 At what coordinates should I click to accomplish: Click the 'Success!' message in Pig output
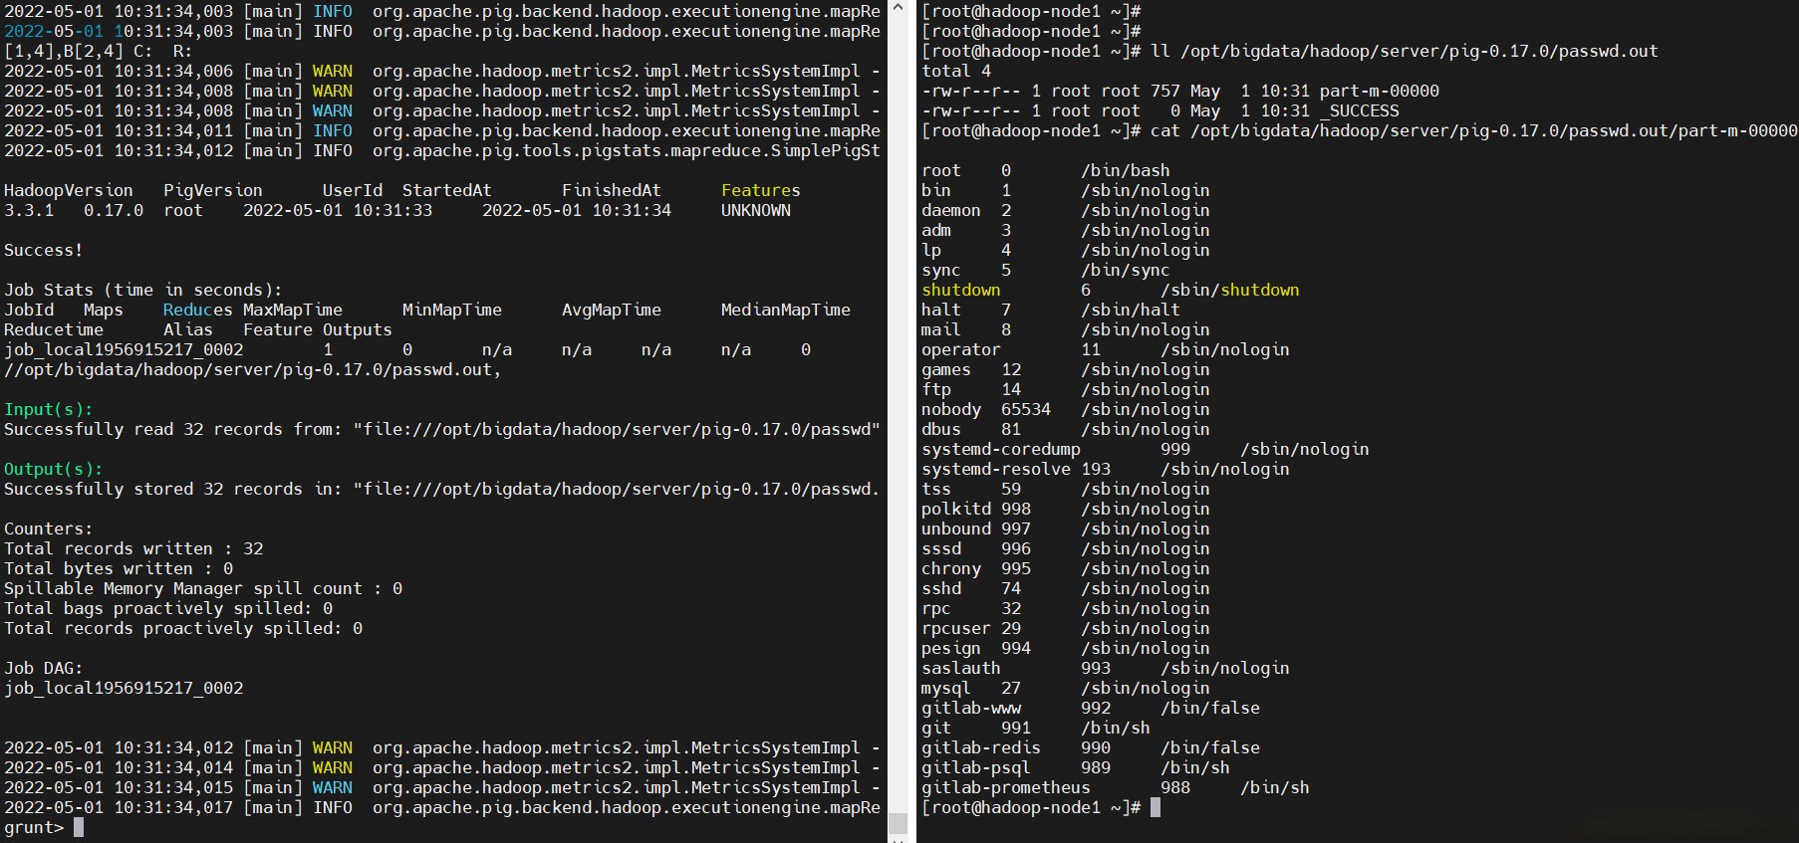point(43,250)
